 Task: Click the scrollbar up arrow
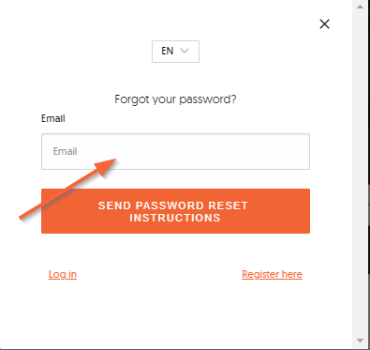click(360, 7)
